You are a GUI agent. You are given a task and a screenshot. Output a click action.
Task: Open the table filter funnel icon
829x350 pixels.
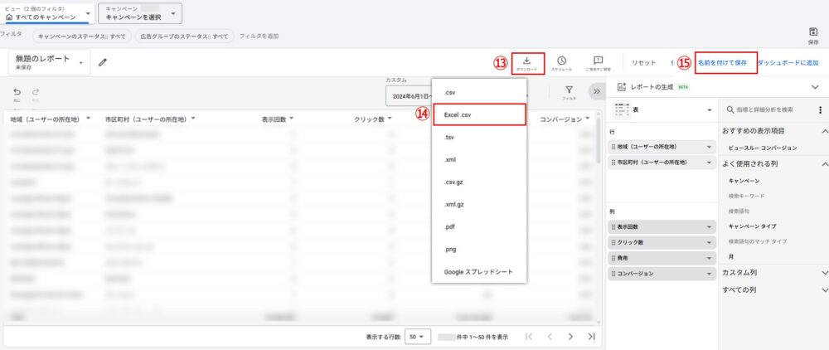tap(569, 92)
